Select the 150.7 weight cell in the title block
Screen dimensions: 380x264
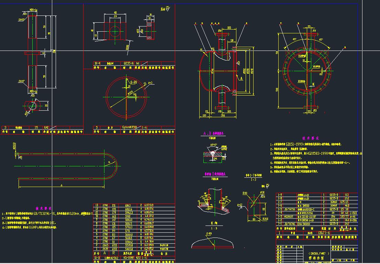point(321,233)
